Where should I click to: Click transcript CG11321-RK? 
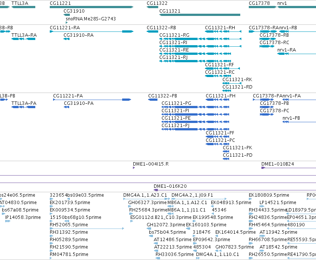pyautogui.click(x=237, y=80)
